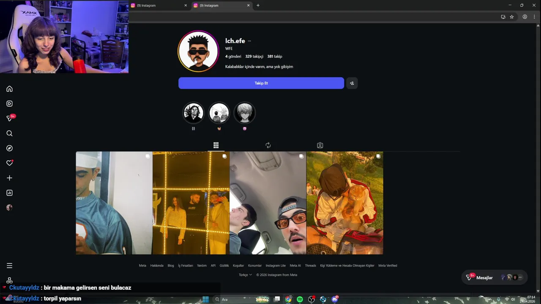541x304 pixels.
Task: Open Spotify from the taskbar
Action: [300, 299]
